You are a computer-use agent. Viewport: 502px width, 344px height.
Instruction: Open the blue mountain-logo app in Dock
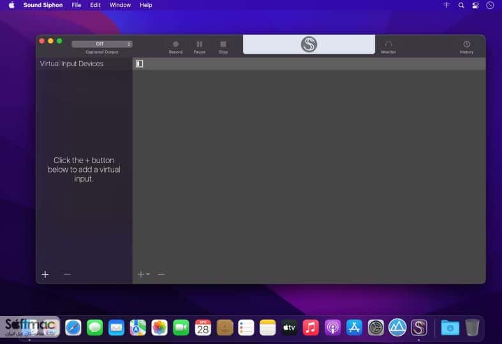[397, 327]
